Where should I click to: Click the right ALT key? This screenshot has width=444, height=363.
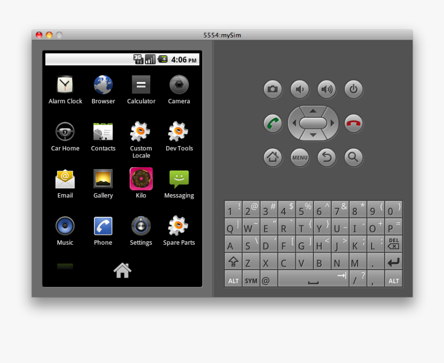(x=393, y=279)
